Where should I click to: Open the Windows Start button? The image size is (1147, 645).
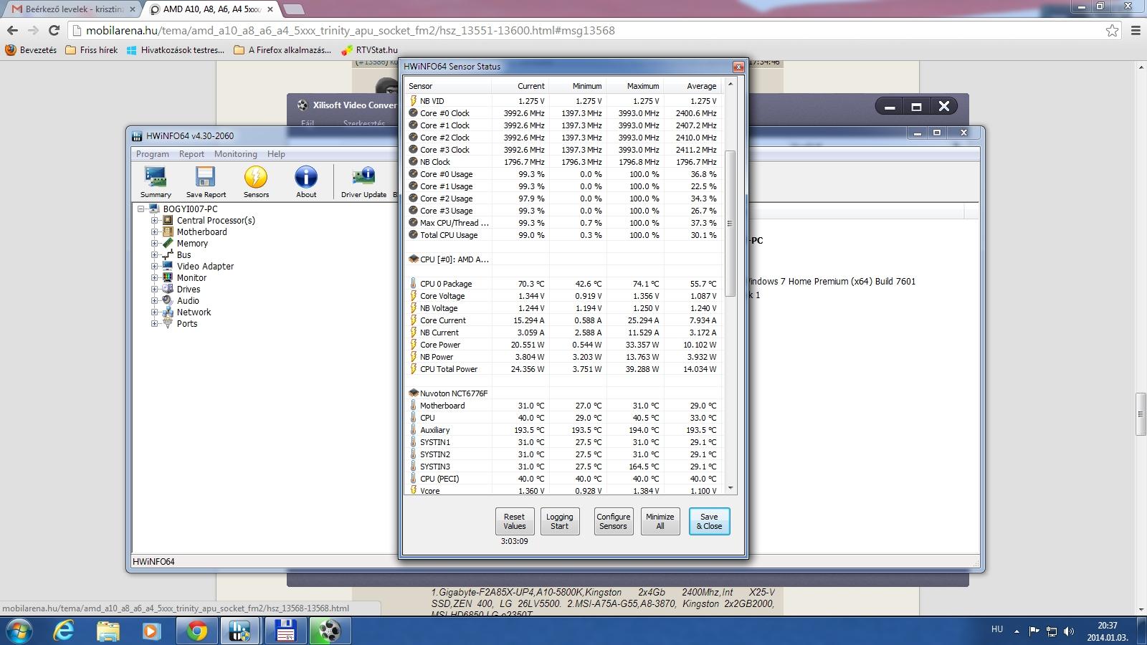[19, 631]
